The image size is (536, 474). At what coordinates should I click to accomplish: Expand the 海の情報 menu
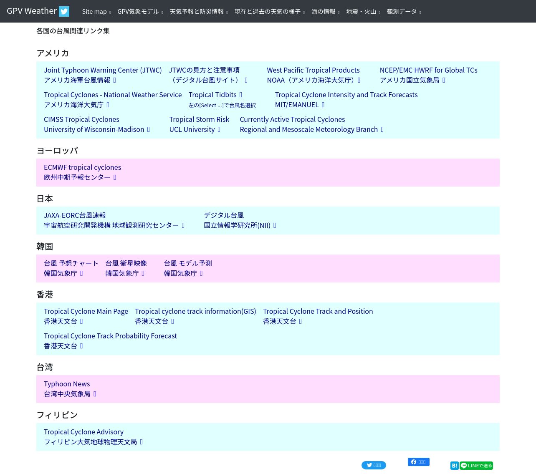click(326, 12)
